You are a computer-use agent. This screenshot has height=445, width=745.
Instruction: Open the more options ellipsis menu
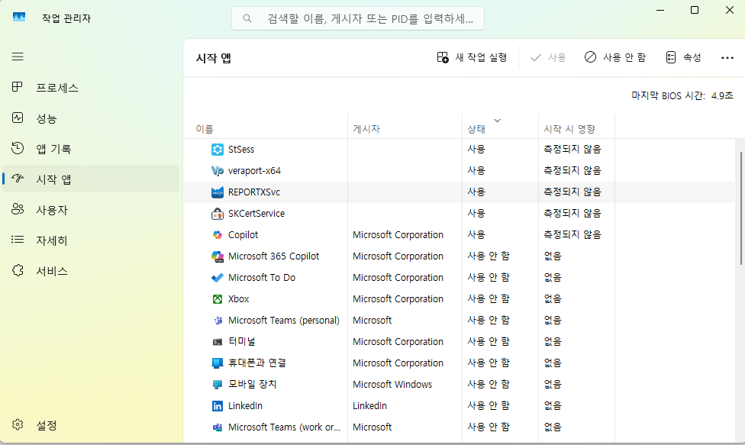pyautogui.click(x=727, y=58)
